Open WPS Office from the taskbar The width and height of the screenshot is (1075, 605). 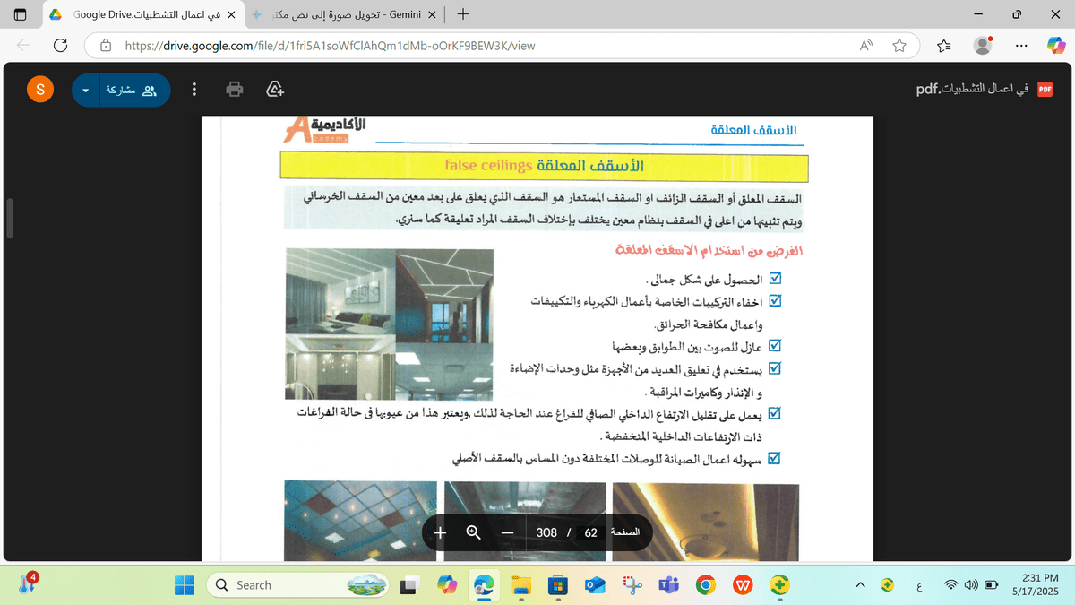click(742, 584)
